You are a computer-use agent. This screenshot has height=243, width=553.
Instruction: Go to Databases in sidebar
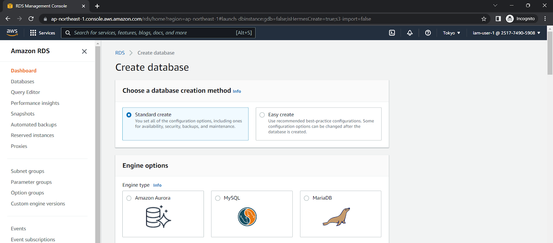[x=22, y=82]
